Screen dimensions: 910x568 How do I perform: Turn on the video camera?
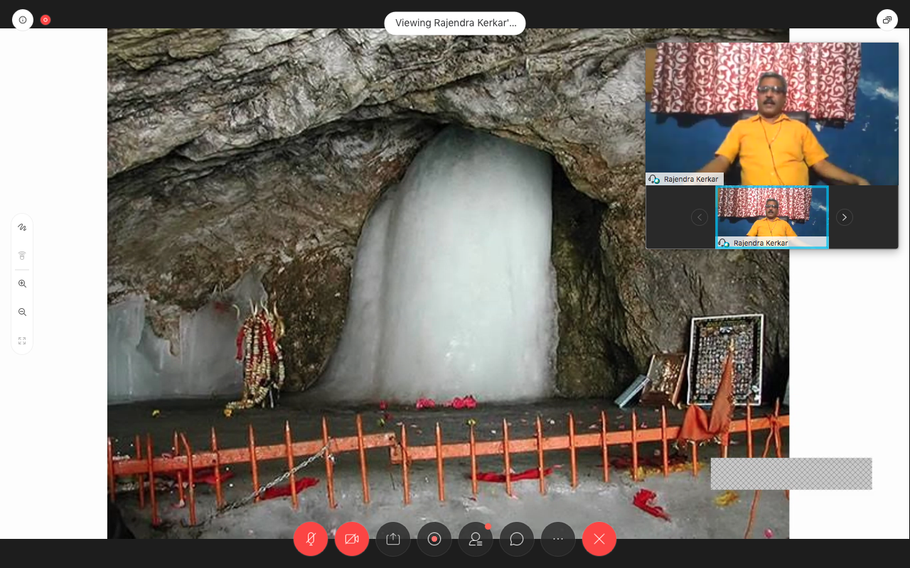352,539
